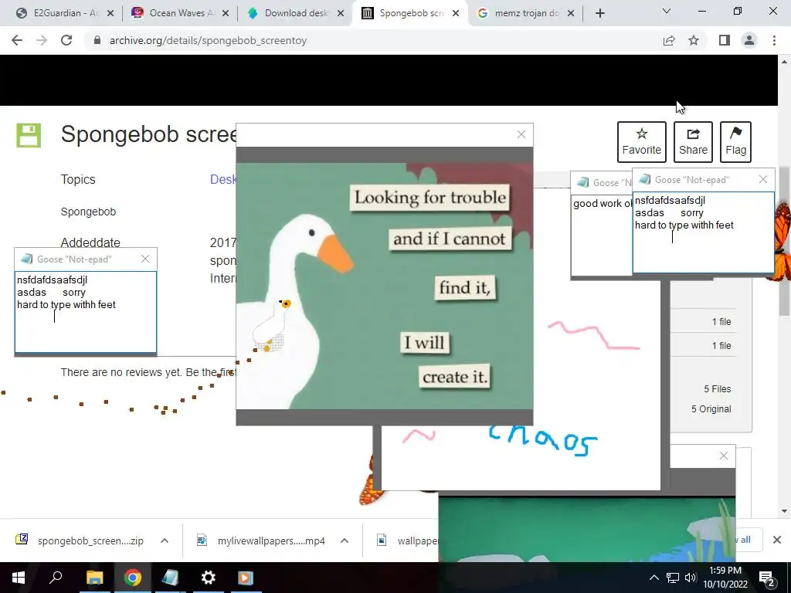Open the Chrome three-dot menu

774,40
